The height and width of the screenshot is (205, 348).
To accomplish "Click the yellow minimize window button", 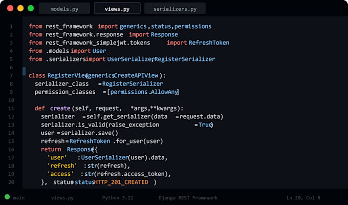I will [x=20, y=8].
